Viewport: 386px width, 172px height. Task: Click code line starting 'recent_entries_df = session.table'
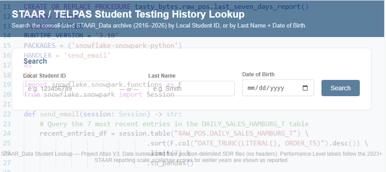pos(174,134)
